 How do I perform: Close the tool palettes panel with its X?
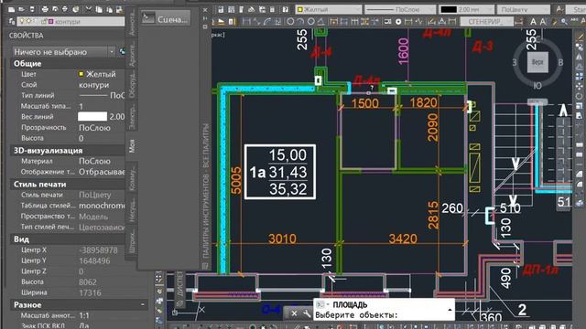(x=205, y=10)
